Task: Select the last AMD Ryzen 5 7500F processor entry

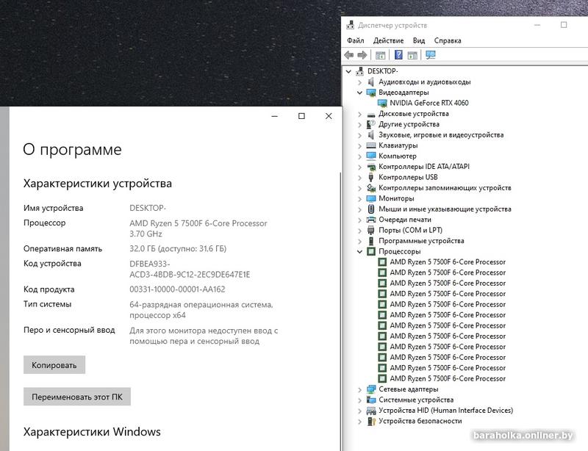Action: click(448, 378)
